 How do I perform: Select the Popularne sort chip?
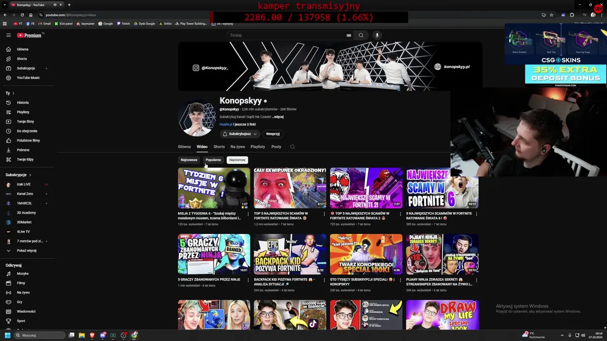[213, 160]
